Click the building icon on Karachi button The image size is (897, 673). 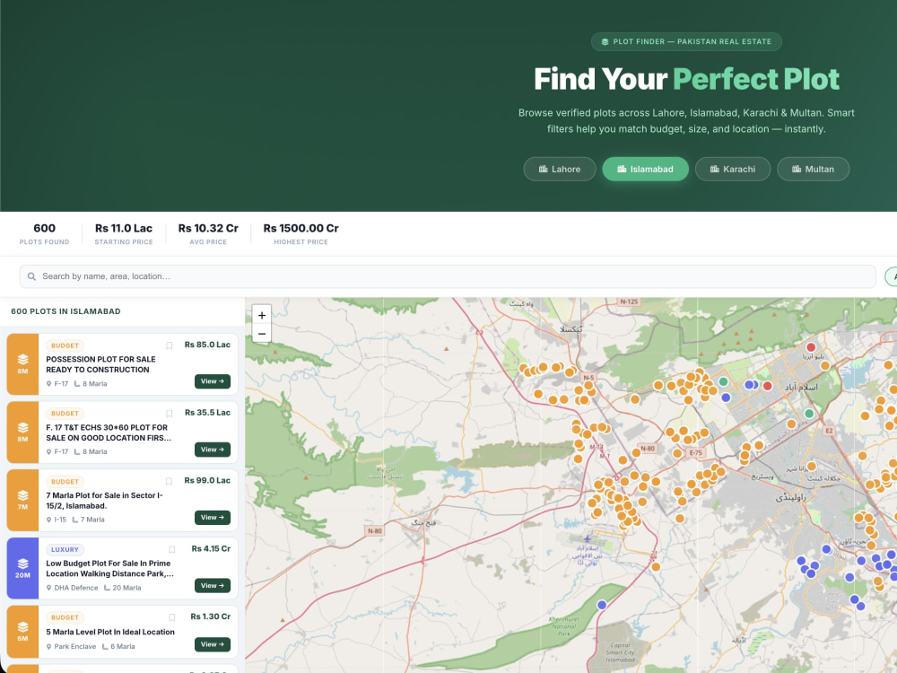click(715, 169)
